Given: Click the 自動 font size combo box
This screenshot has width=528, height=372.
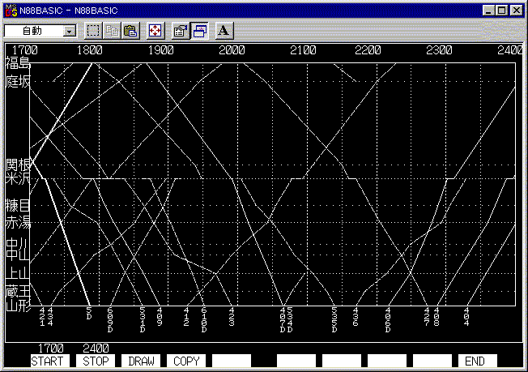Looking at the screenshot, I should click(33, 31).
